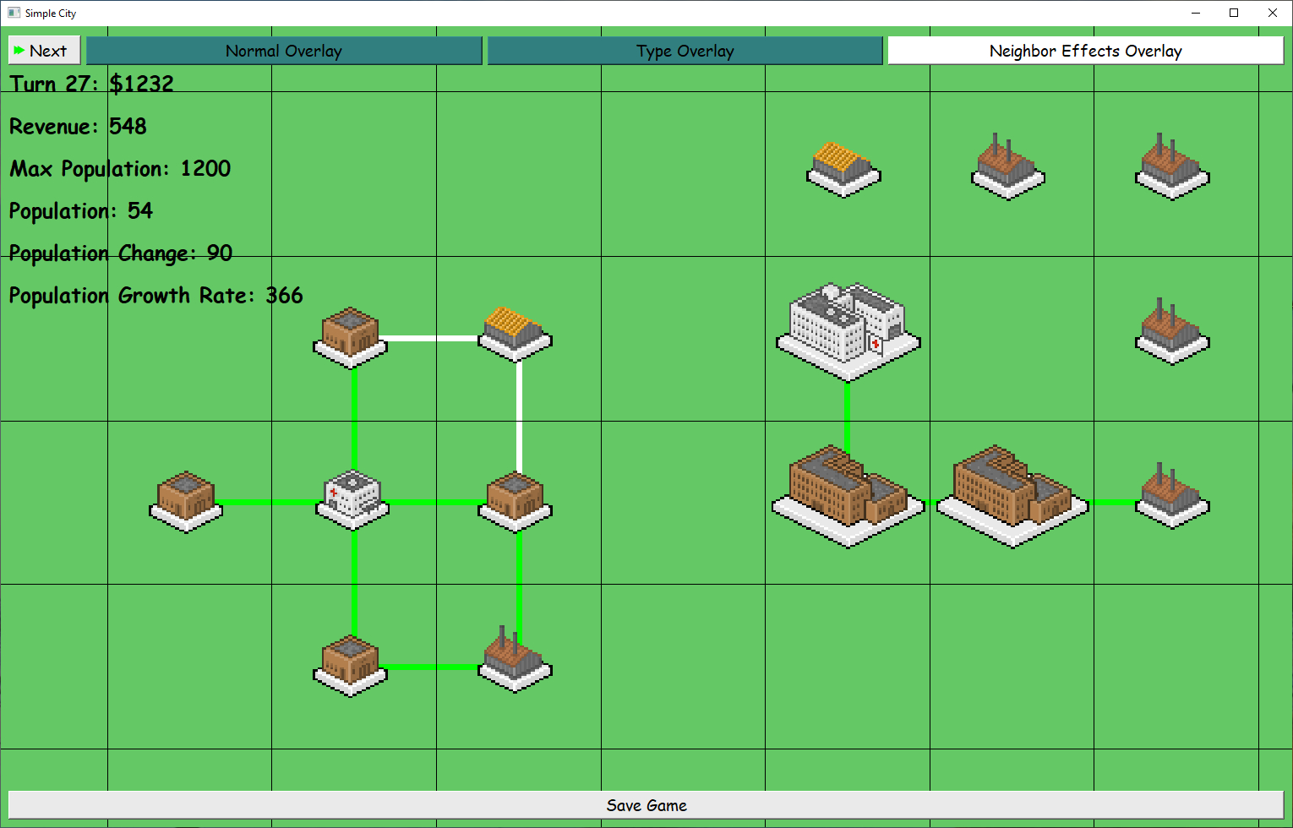
Task: Click the Next turn button
Action: point(44,51)
